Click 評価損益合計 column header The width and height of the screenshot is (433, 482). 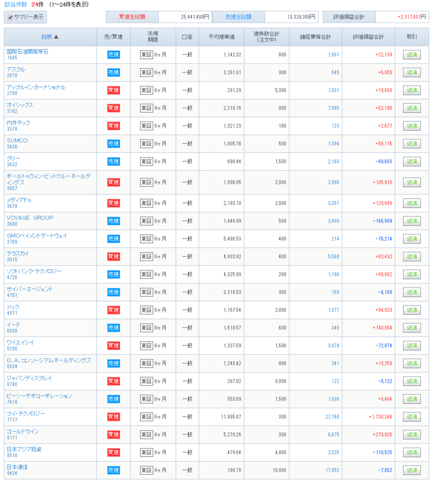pyautogui.click(x=368, y=37)
